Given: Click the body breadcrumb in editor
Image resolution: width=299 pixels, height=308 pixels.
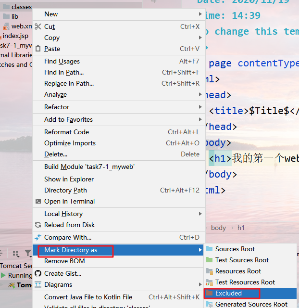Looking at the screenshot, I should pyautogui.click(x=218, y=228).
